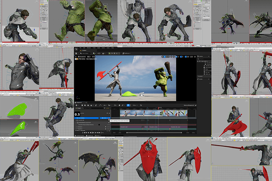Open the Perspective view dropdown
This screenshot has height=181, width=272.
point(82,57)
